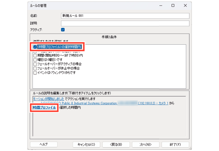Enable the 期間<開始時刻>~<終了時刻>内 condition
The height and width of the screenshot is (151, 219).
click(35, 56)
